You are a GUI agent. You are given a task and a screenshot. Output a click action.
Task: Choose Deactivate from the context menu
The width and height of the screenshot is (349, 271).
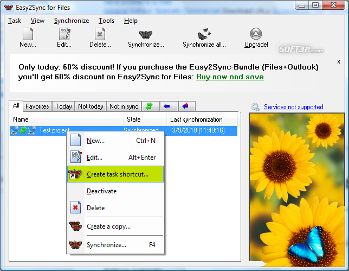tap(115, 191)
